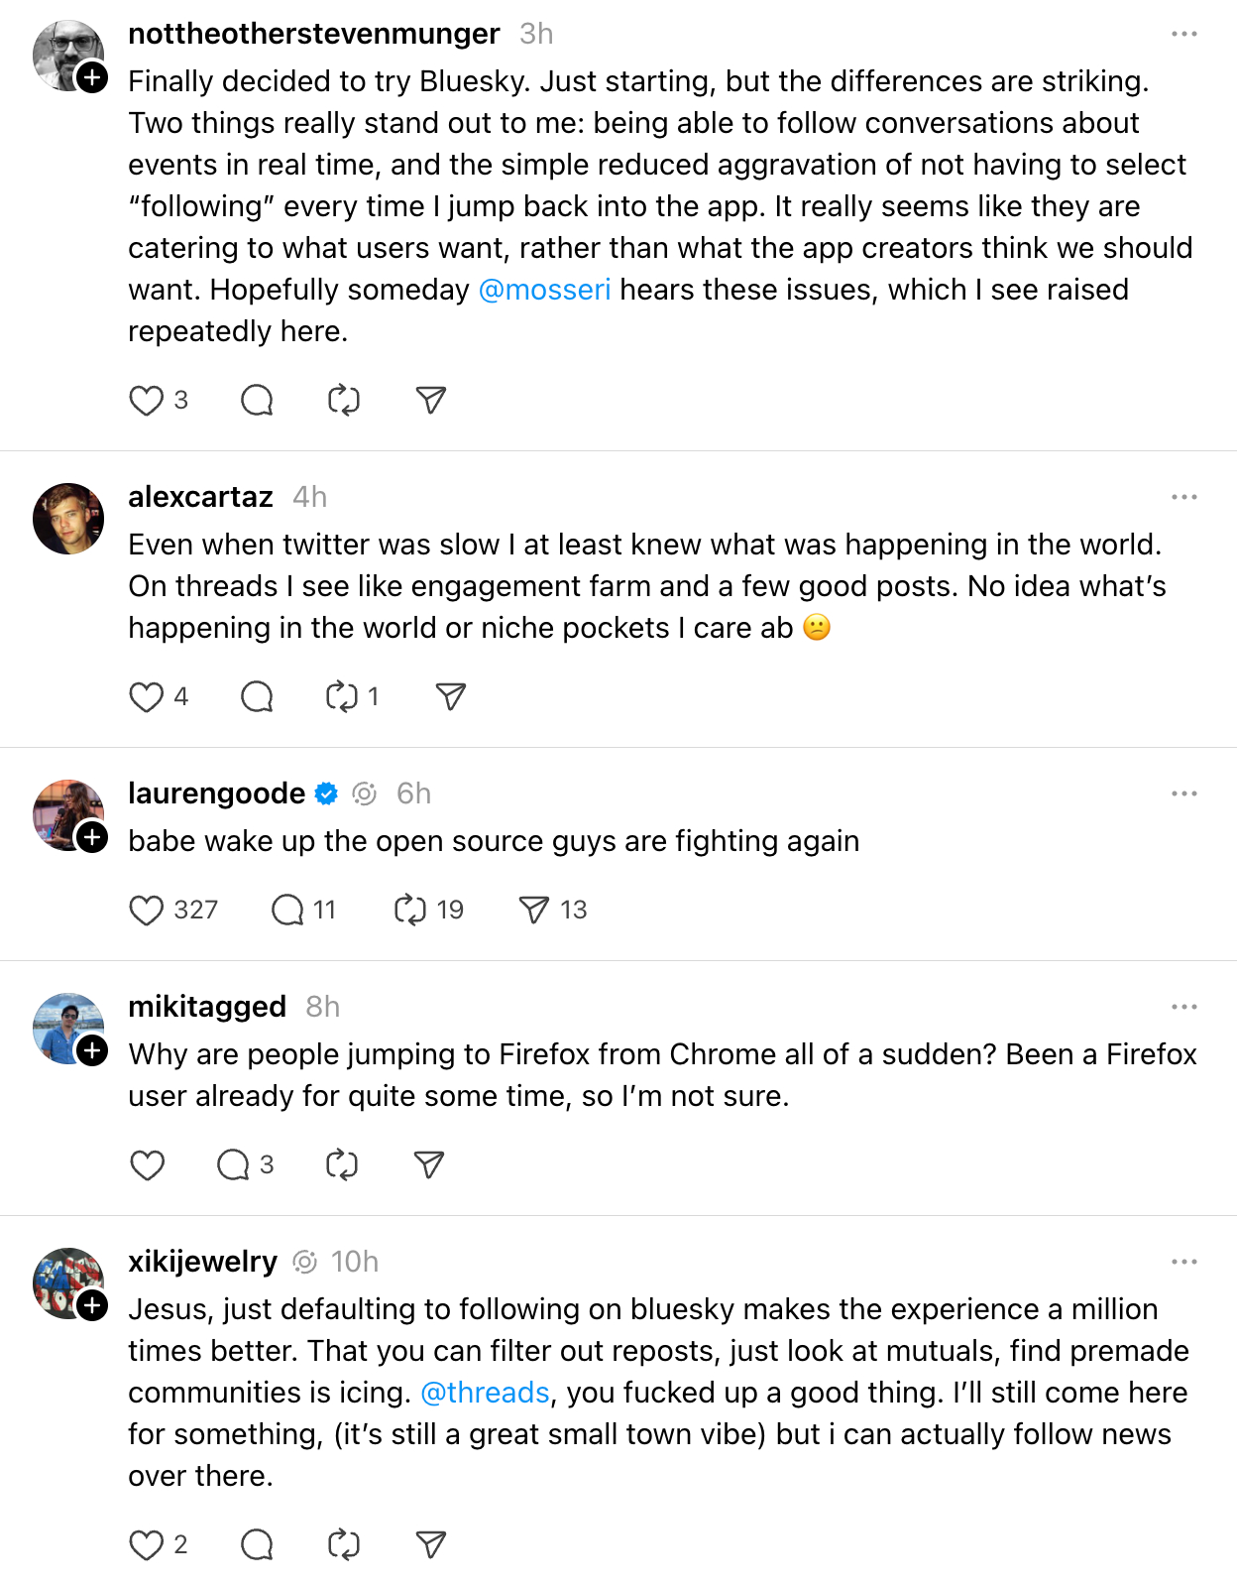The height and width of the screenshot is (1587, 1237).
Task: Open comments on laurengoode's post
Action: click(x=287, y=911)
